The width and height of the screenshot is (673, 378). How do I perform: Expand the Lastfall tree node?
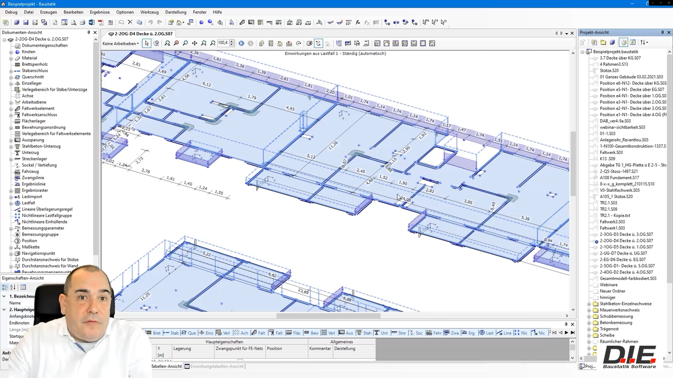(x=11, y=203)
